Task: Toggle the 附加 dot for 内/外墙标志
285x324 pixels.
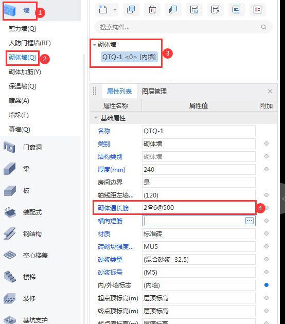Action: (266, 285)
